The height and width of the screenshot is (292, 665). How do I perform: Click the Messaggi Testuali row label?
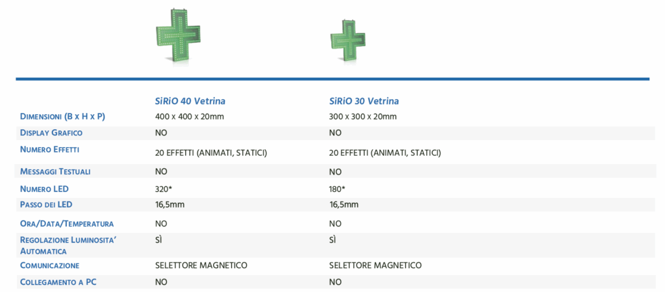(55, 172)
